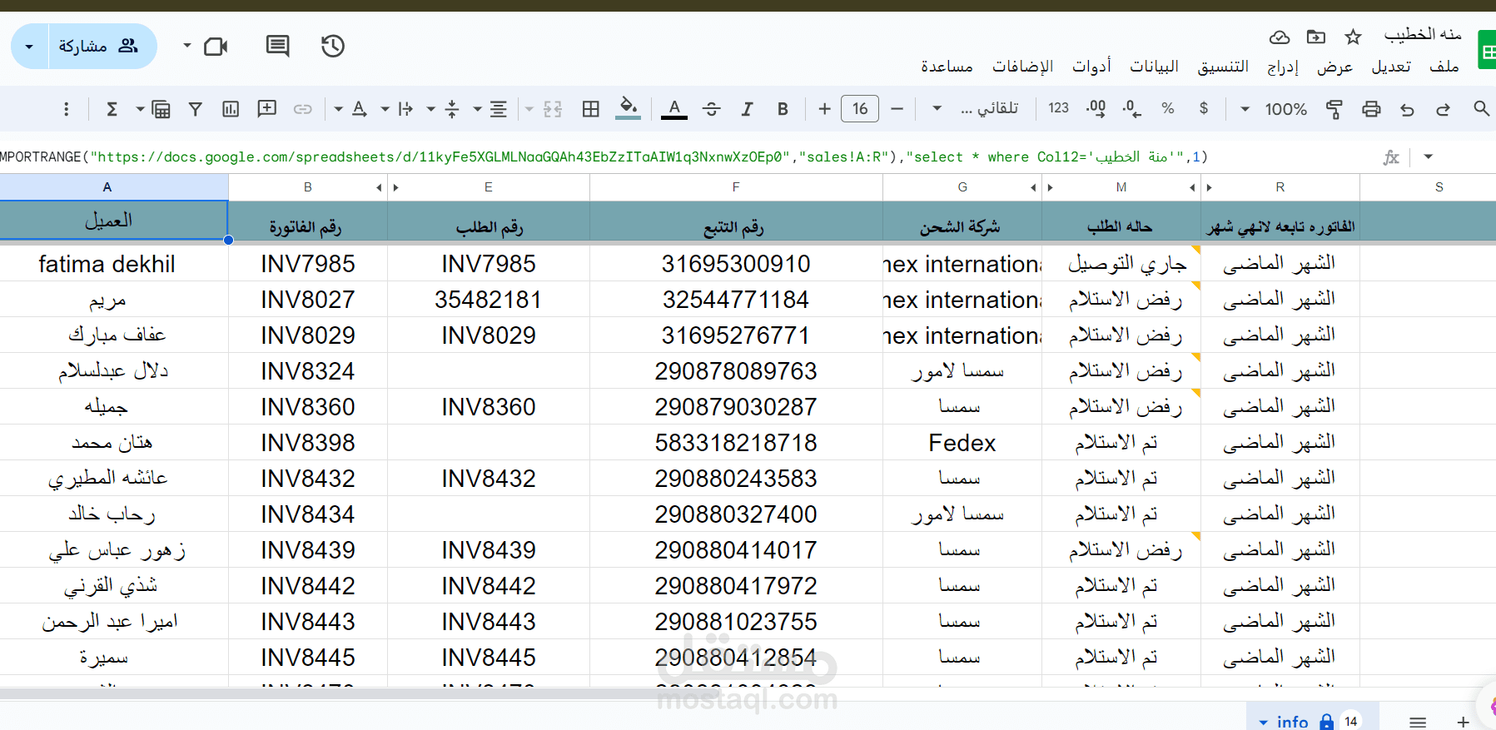1496x730 pixels.
Task: Toggle strikethrough formatting
Action: tap(711, 109)
